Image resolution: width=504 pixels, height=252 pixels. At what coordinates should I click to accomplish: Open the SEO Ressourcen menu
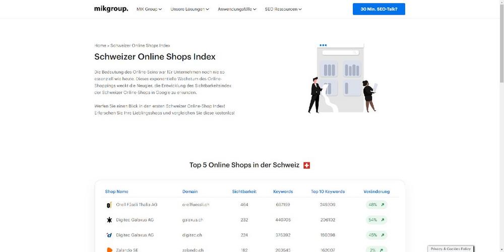point(283,9)
